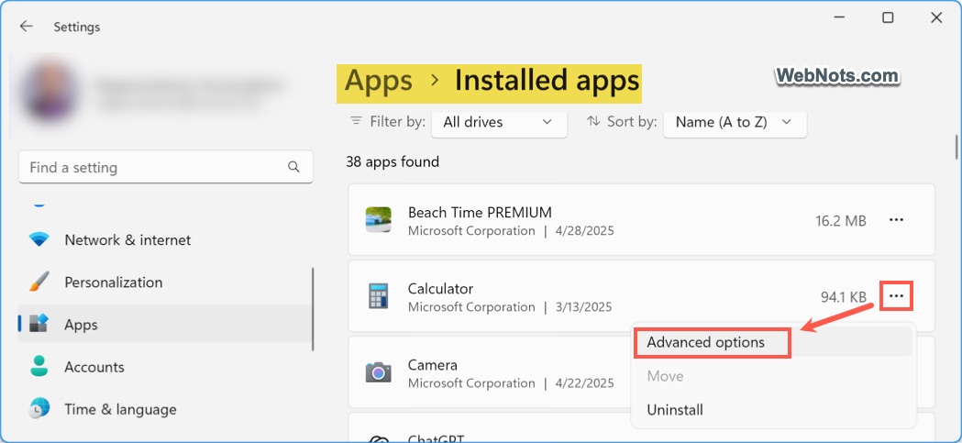Click the 38 apps found text

pos(393,162)
